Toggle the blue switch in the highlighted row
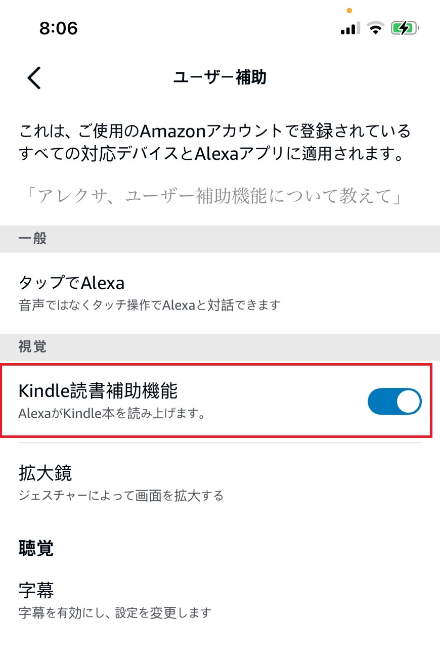The image size is (440, 665). (x=394, y=401)
